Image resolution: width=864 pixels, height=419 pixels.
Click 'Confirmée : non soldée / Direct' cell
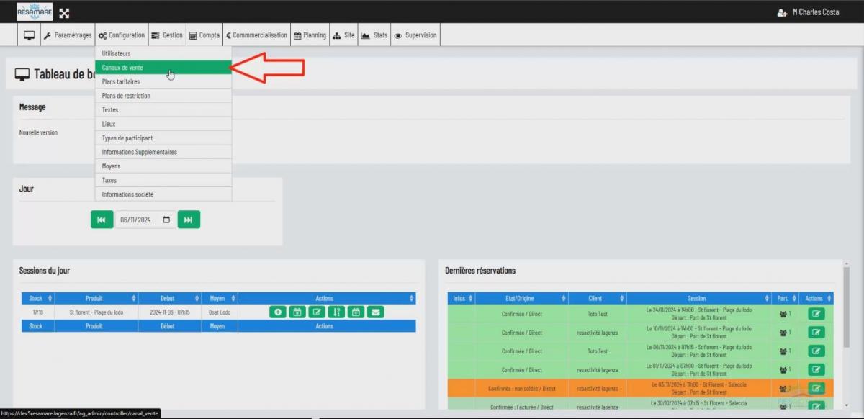click(x=521, y=389)
